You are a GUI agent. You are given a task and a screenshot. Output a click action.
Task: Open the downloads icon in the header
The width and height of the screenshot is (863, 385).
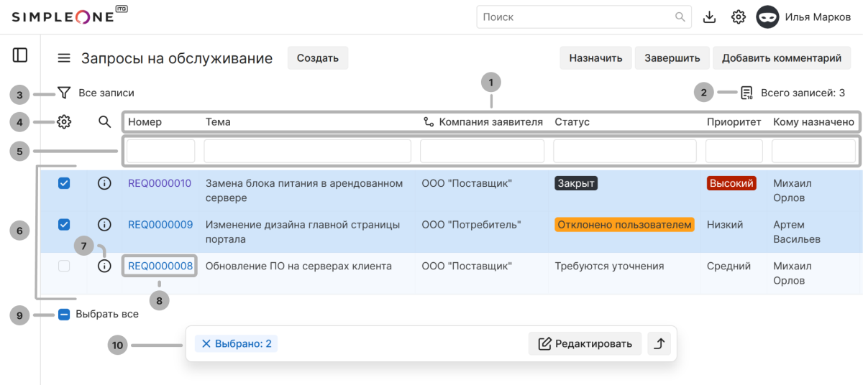709,17
